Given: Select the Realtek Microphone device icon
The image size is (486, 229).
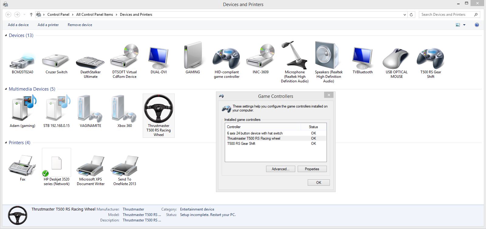Looking at the screenshot, I should tap(295, 55).
